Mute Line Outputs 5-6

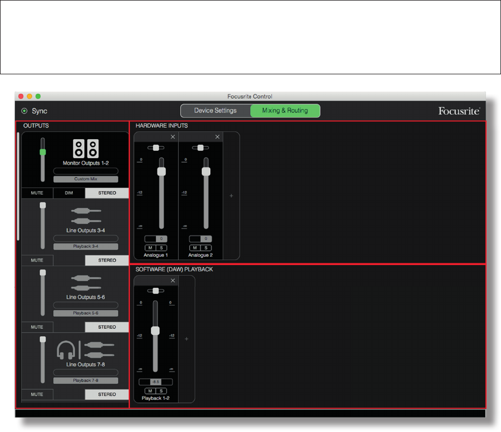(x=37, y=327)
